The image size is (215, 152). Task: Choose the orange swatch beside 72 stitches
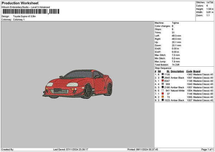(x=163, y=97)
